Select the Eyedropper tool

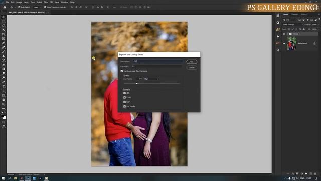coord(4,43)
